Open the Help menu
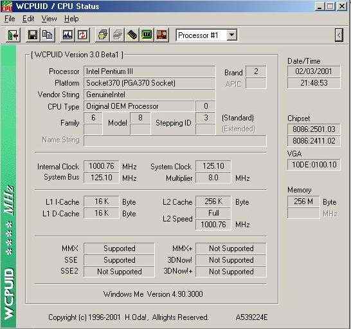351x329 pixels. tap(71, 19)
